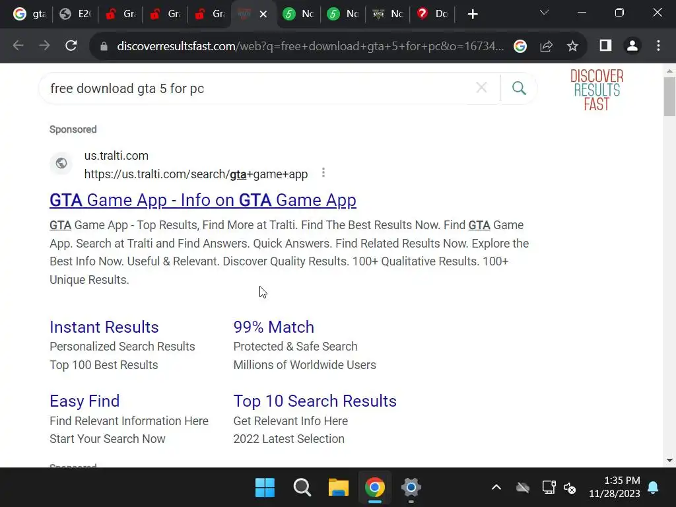Bookmark this page with the star
The height and width of the screenshot is (507, 676).
(572, 46)
